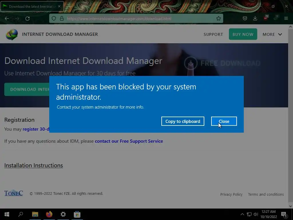Image resolution: width=293 pixels, height=220 pixels.
Task: Open Settings gear in taskbar
Action: click(63, 214)
